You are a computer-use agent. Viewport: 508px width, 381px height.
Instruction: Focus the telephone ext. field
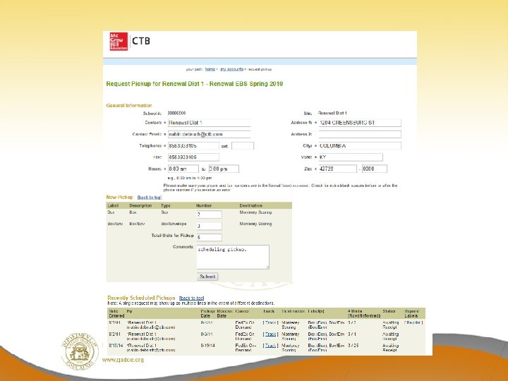coord(243,146)
